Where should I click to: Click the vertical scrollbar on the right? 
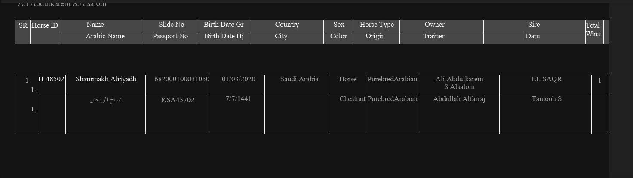(x=621, y=86)
